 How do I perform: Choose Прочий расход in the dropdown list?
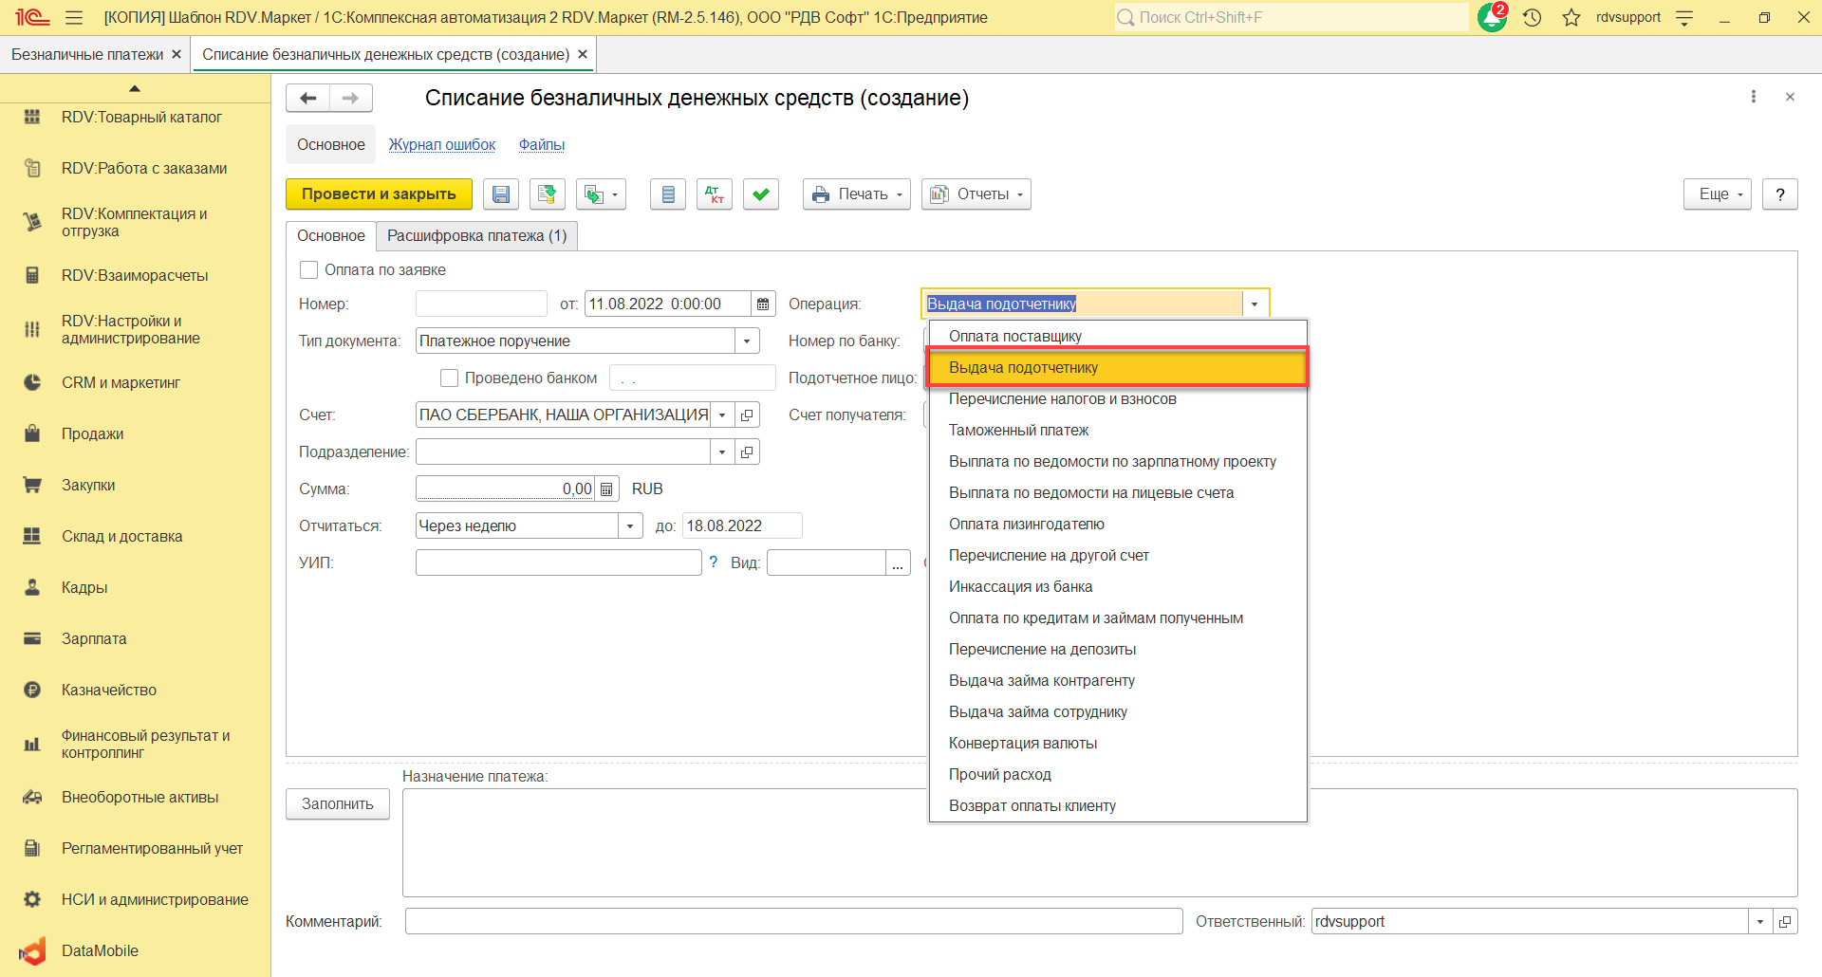pos(999,774)
